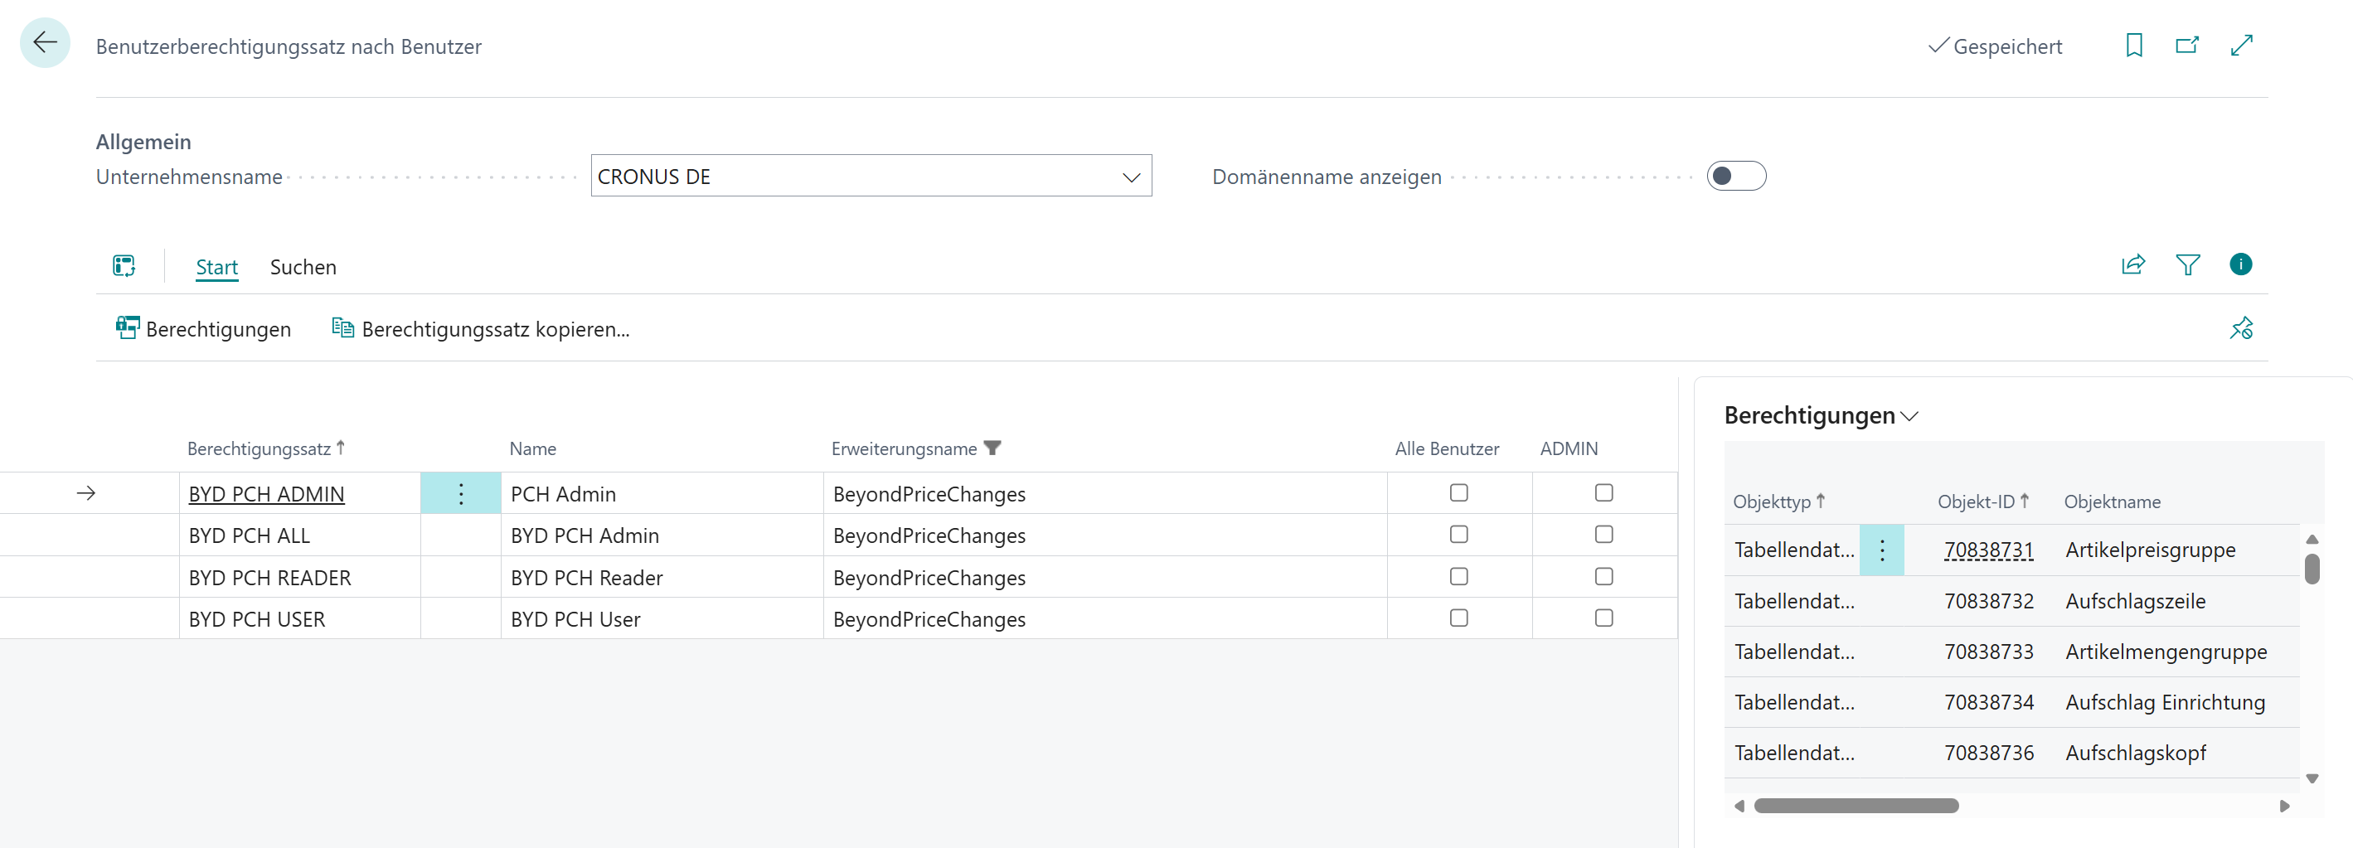The width and height of the screenshot is (2353, 848).
Task: Expand the Berechtigungen FactBox chevron
Action: coord(1909,416)
